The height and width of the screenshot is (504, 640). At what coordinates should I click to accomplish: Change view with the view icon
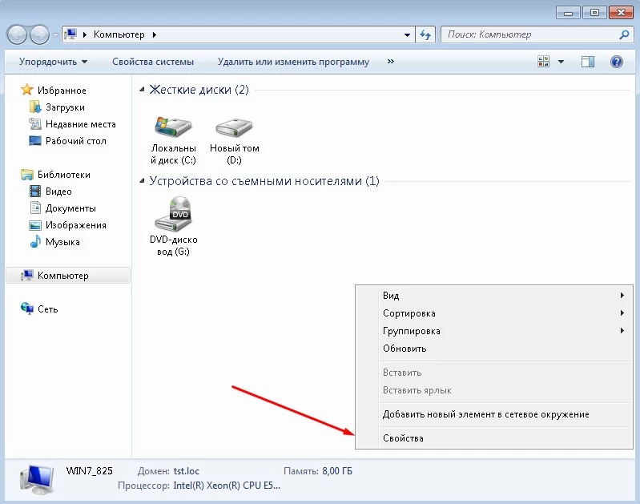click(543, 62)
